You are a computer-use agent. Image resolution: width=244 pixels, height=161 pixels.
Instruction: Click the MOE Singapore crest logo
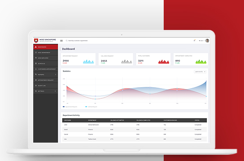point(36,41)
